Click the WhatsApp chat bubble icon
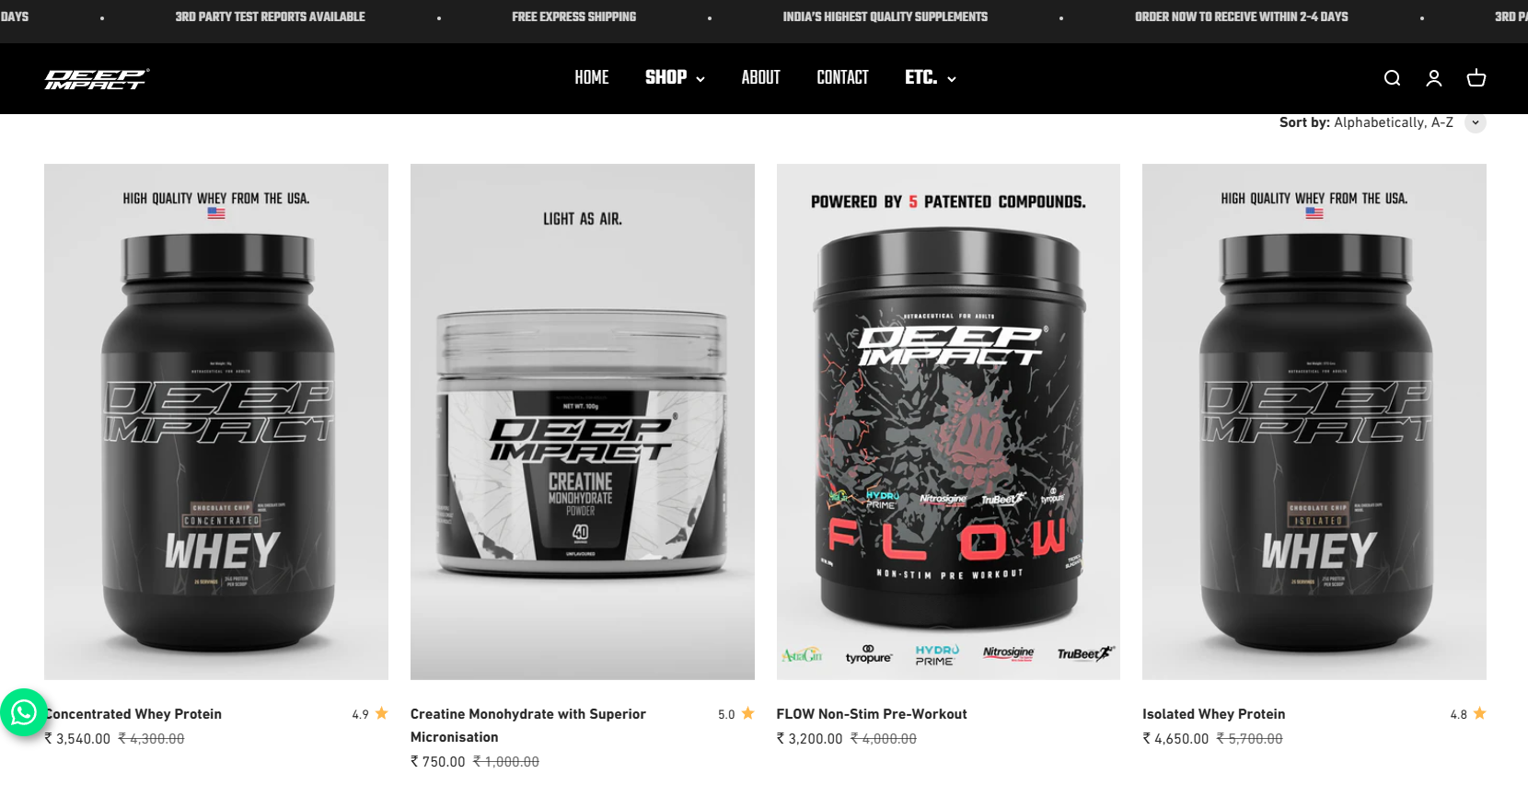1528x808 pixels. (x=24, y=712)
